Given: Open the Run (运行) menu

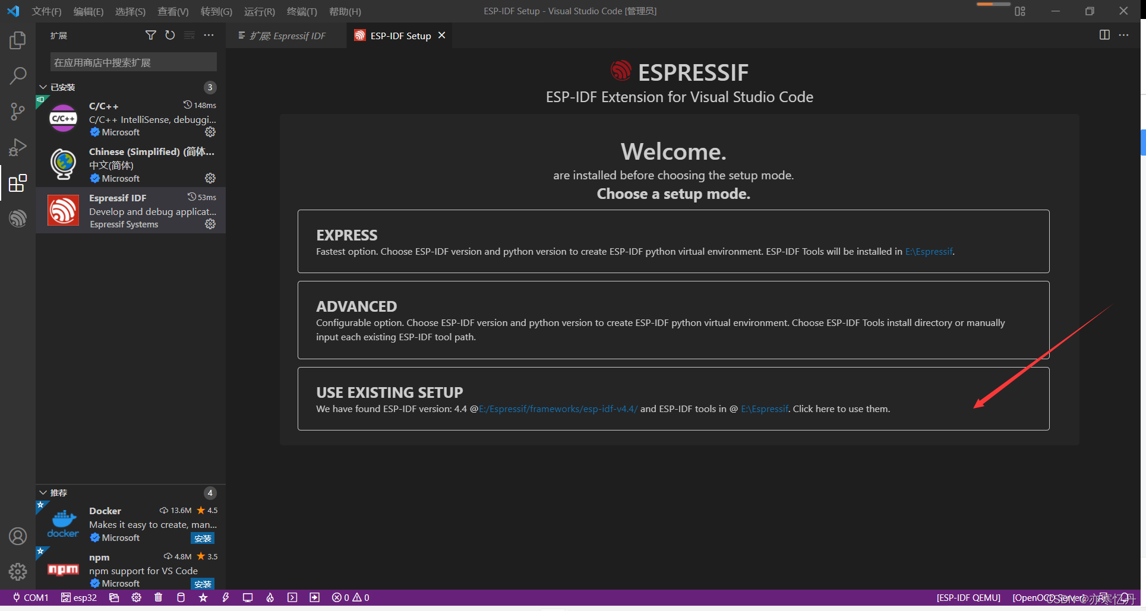Looking at the screenshot, I should pos(260,11).
